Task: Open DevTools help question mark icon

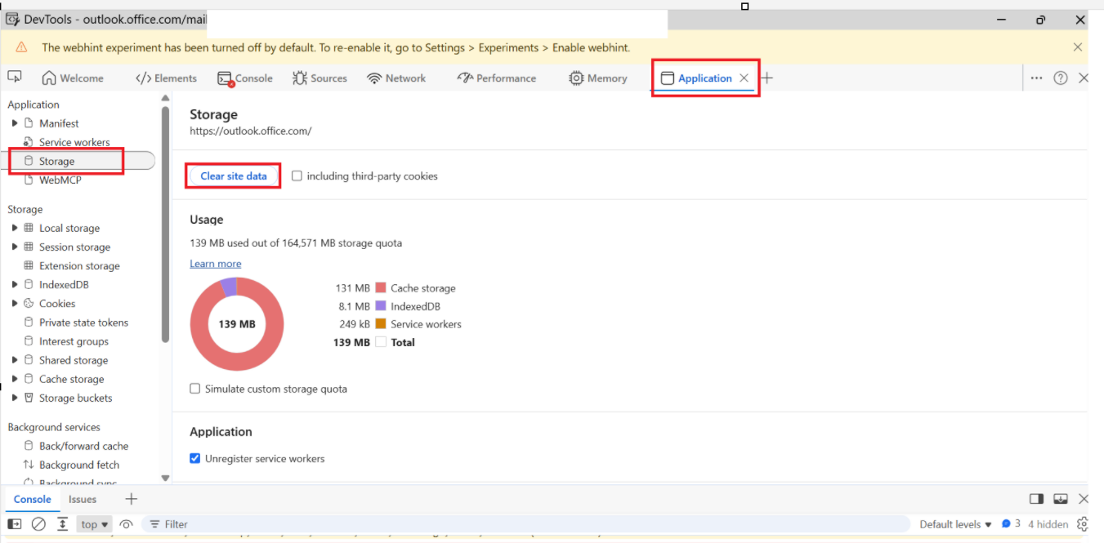Action: click(1061, 78)
